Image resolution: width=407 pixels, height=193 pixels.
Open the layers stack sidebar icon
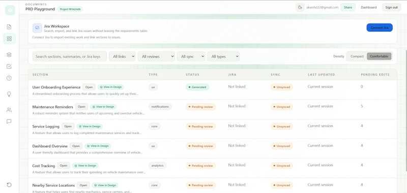(x=9, y=55)
